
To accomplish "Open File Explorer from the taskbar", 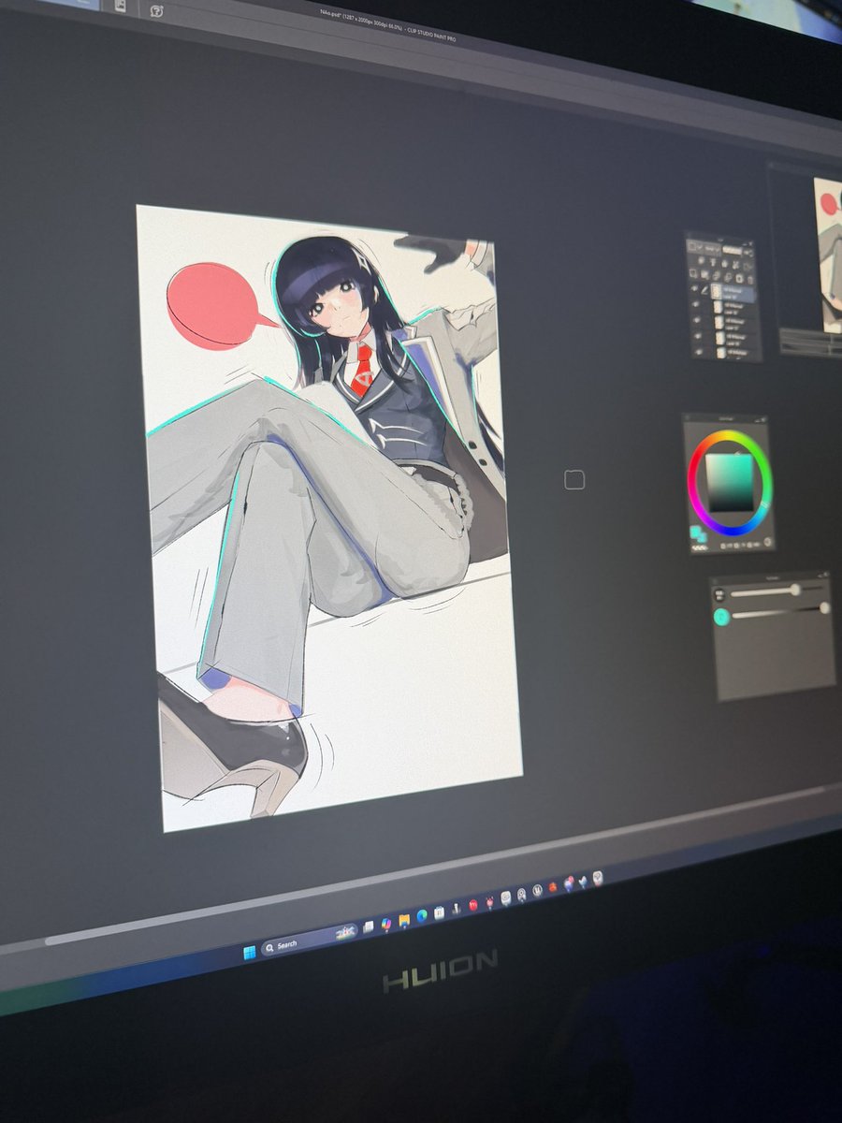I will click(x=404, y=921).
